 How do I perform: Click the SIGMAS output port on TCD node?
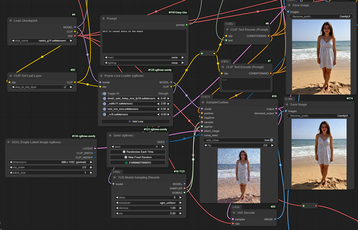[x=184, y=193]
